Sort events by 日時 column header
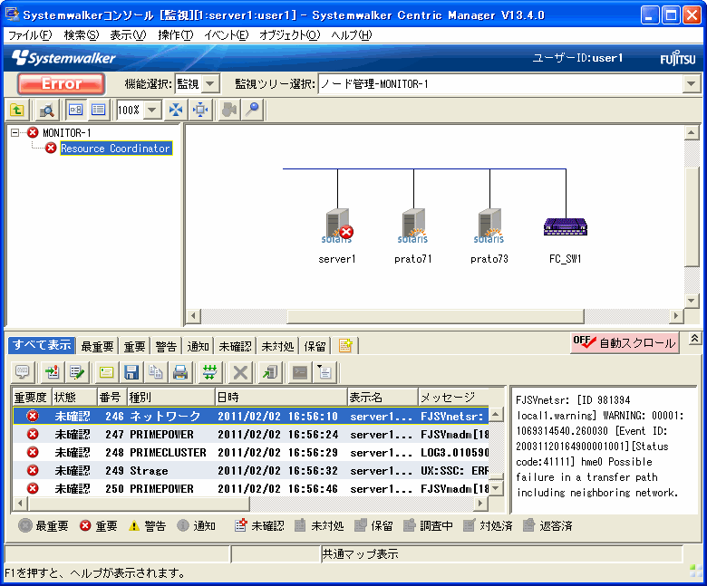This screenshot has height=586, width=707. tap(281, 397)
